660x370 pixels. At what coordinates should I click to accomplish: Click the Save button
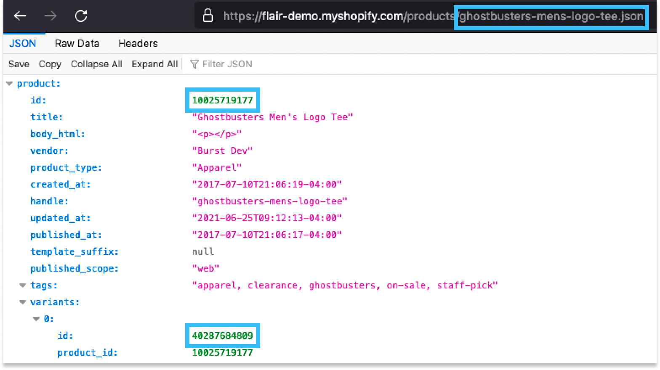[19, 64]
